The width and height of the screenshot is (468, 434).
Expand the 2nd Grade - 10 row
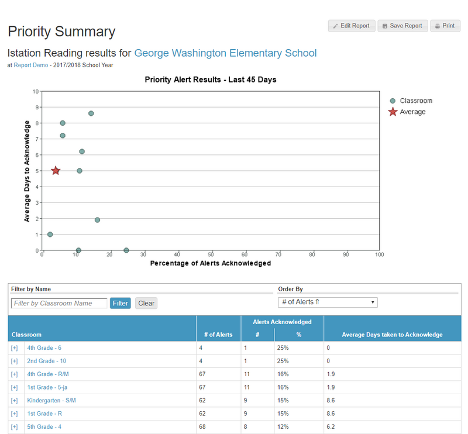(14, 361)
